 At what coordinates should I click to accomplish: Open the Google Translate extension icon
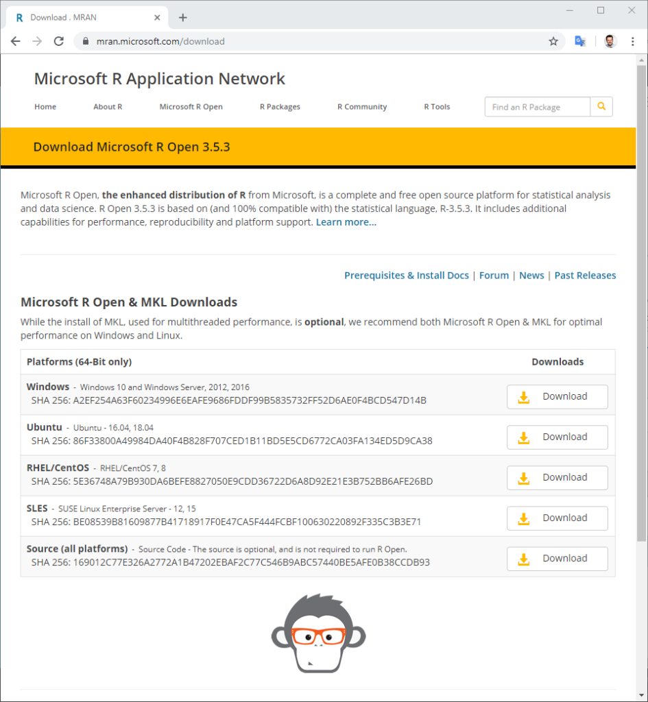tap(580, 41)
